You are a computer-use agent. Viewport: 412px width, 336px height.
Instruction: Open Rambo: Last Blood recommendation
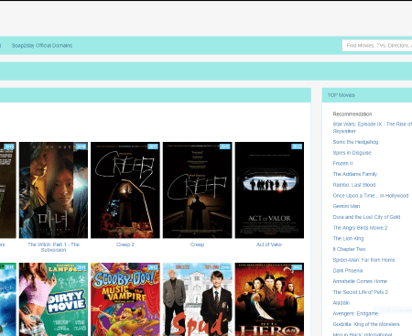click(354, 185)
